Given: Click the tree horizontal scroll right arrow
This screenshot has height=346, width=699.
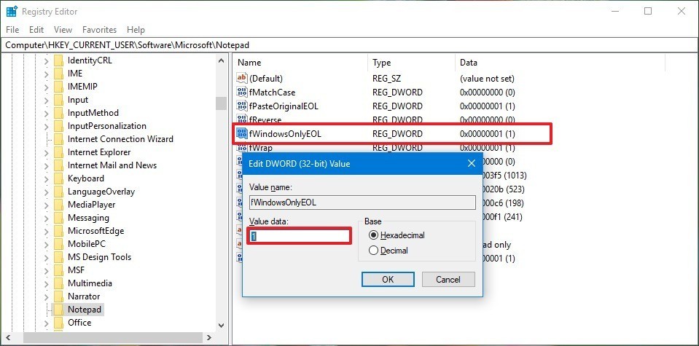Looking at the screenshot, I should coord(208,337).
